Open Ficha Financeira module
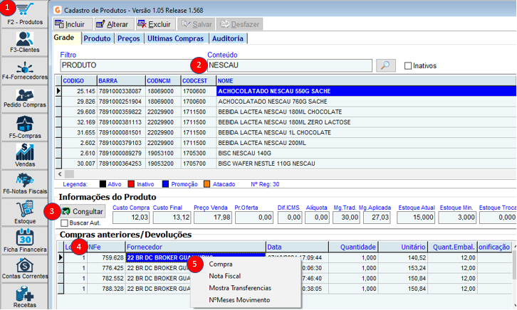Viewport: 517px width, 310px height. [25, 240]
